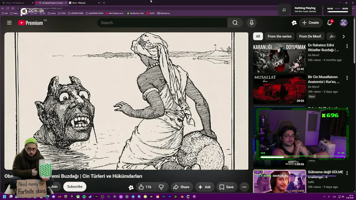Open the notifications bell

pyautogui.click(x=330, y=23)
